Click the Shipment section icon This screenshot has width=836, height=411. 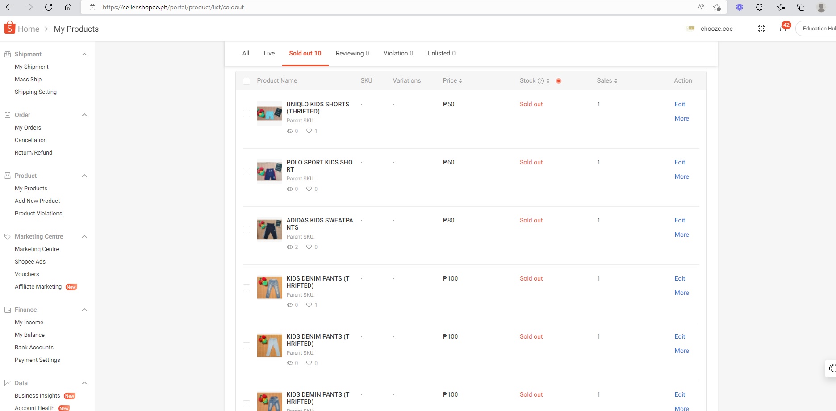8,54
